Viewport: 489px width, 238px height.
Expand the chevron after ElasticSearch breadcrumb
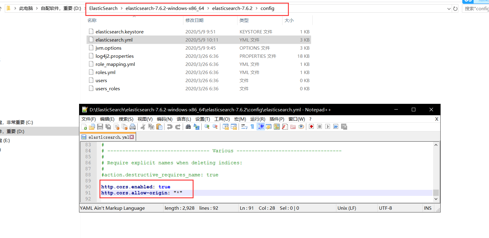(122, 8)
